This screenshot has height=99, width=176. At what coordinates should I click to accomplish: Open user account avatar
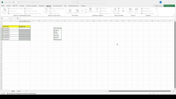point(161,2)
